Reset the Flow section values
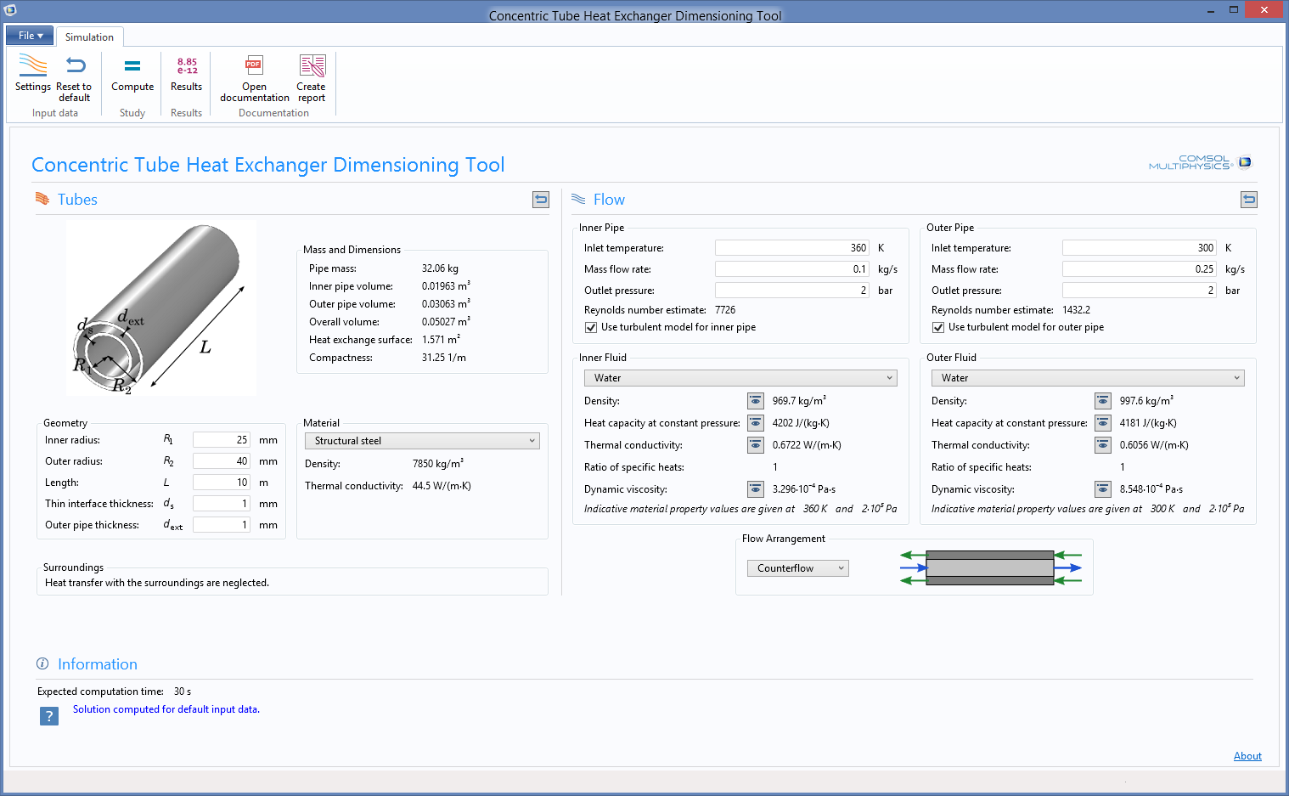 tap(1248, 200)
